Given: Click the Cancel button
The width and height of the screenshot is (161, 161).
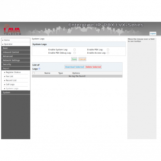Looking at the screenshot, I should [82, 59].
